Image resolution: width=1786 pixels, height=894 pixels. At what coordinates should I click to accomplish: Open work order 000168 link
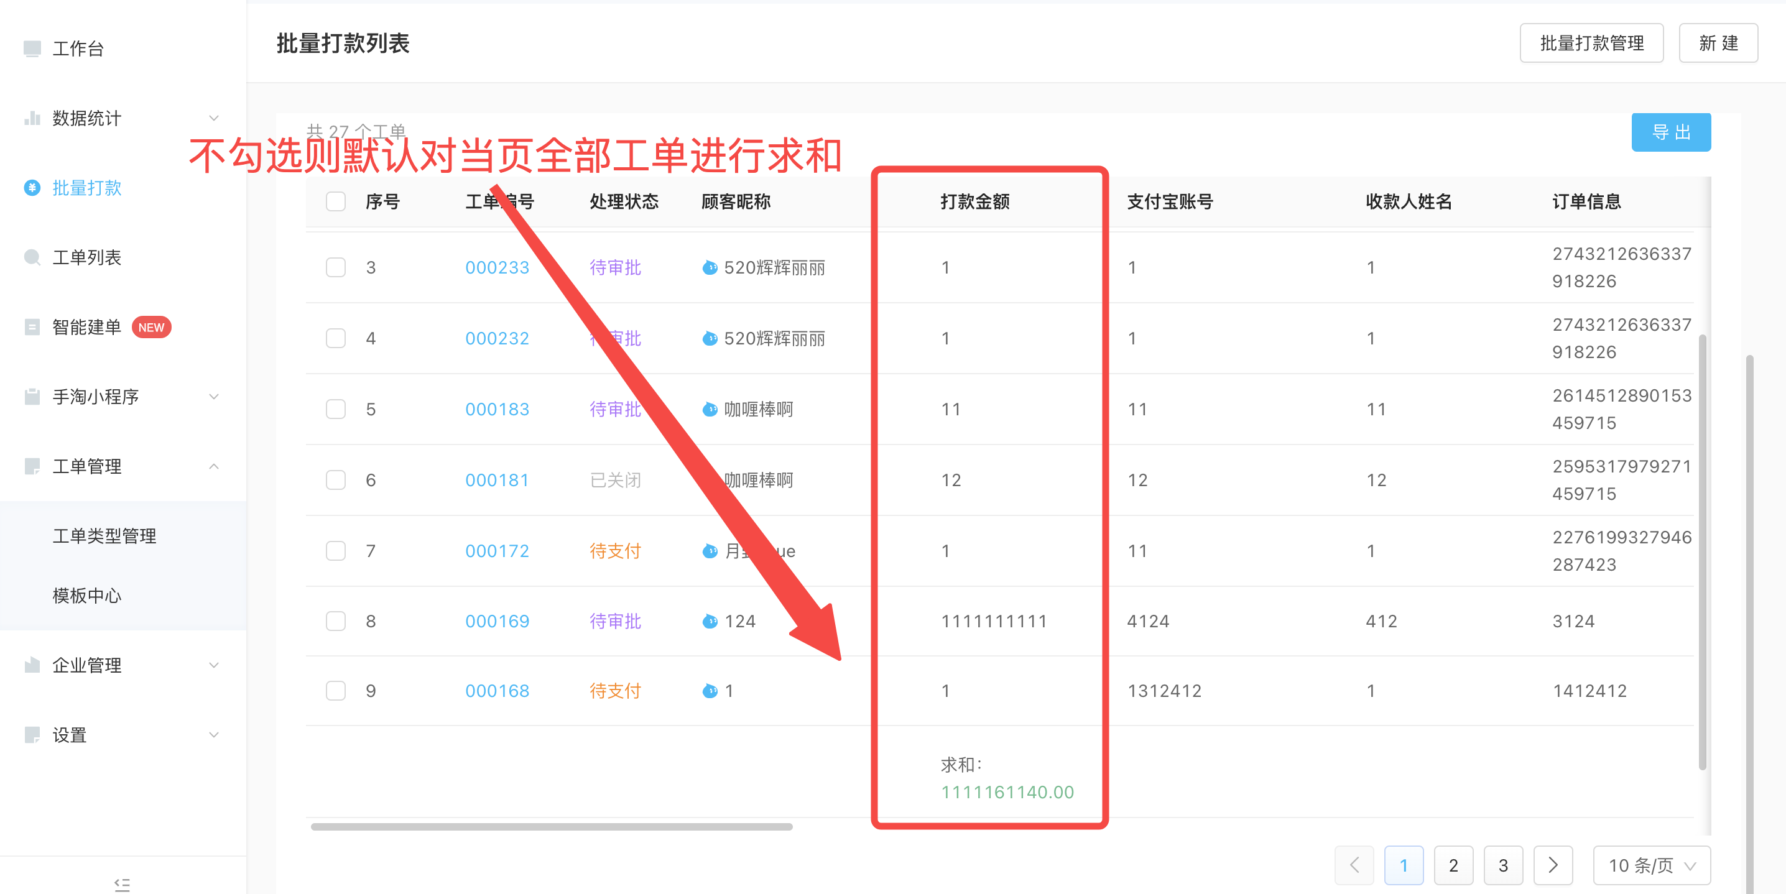pyautogui.click(x=497, y=691)
